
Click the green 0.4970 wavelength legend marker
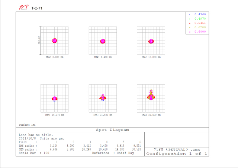190,18
